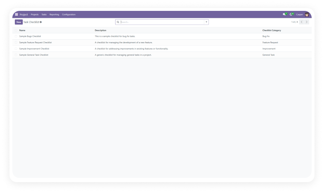Sort by the Name column header
324x193 pixels.
coord(22,30)
